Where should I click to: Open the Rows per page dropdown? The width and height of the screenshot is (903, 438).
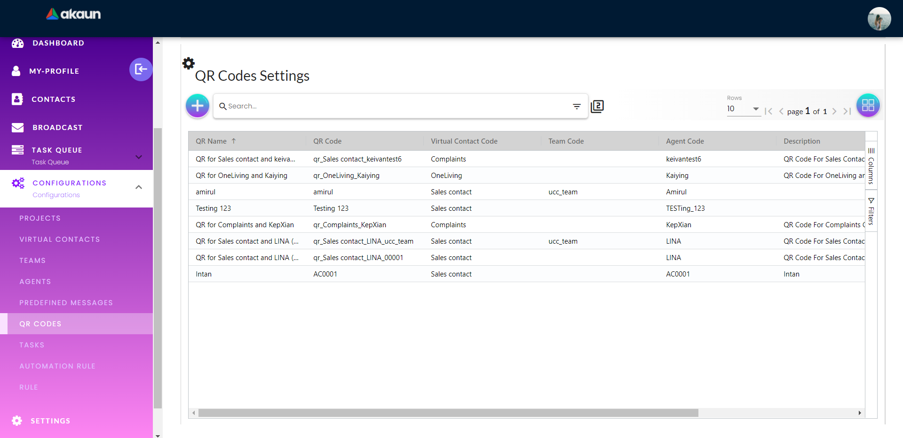click(x=743, y=109)
